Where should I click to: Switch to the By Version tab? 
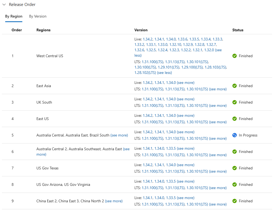click(x=37, y=16)
